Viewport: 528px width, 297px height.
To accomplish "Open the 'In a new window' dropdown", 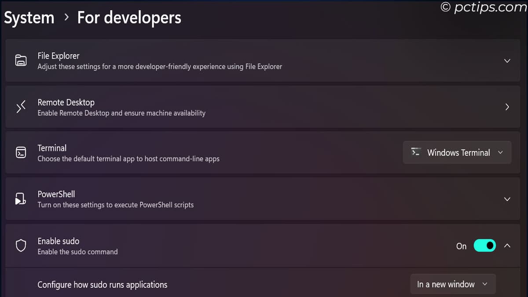I will point(453,284).
